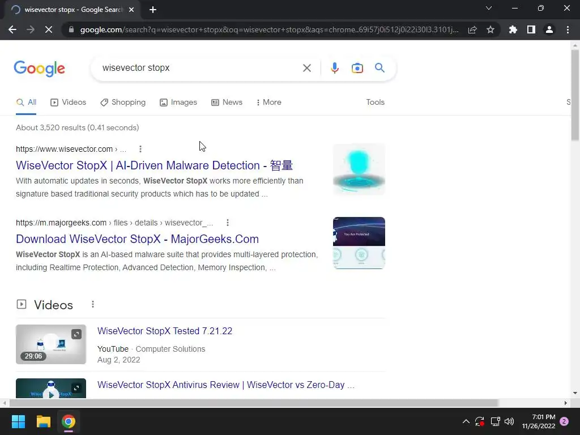Switch to the Images tab
The height and width of the screenshot is (435, 580).
[178, 103]
